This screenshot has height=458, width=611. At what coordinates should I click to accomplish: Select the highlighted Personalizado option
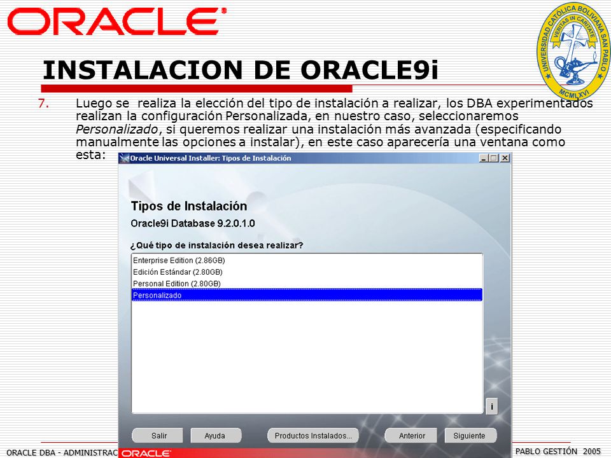pyautogui.click(x=307, y=295)
